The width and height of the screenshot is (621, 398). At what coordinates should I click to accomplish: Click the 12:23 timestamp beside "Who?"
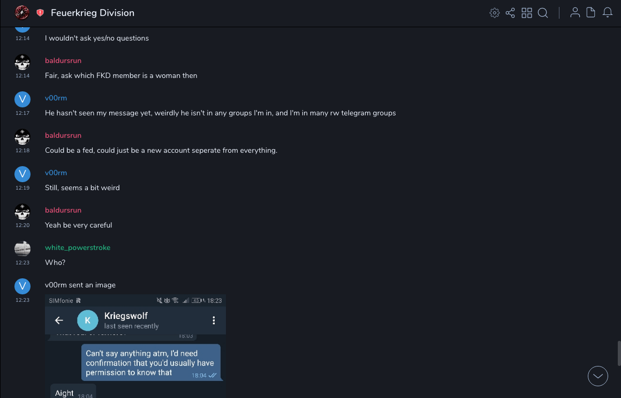(22, 263)
